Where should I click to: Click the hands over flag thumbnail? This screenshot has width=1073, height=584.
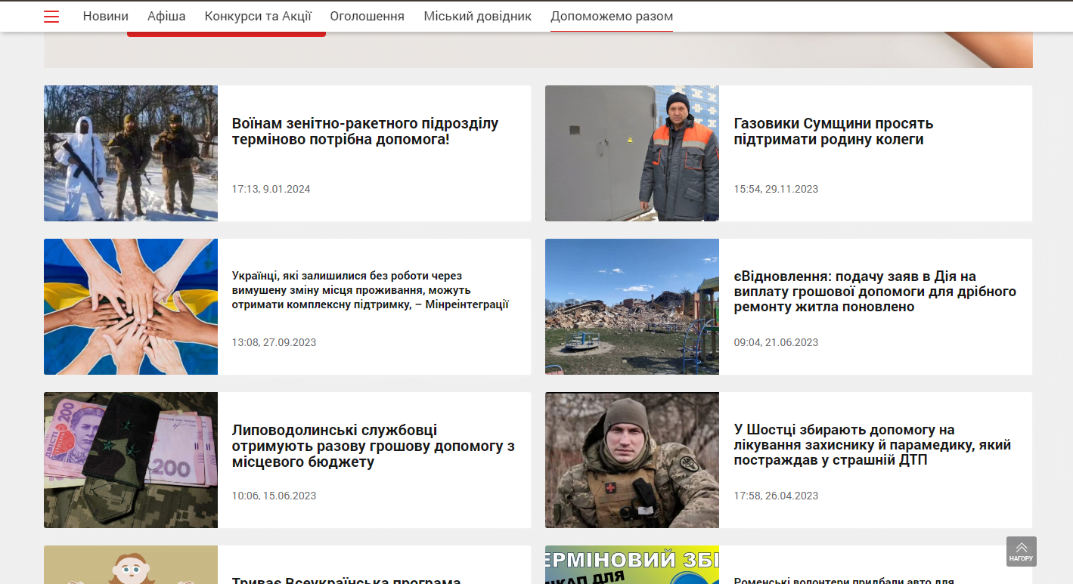click(x=131, y=307)
